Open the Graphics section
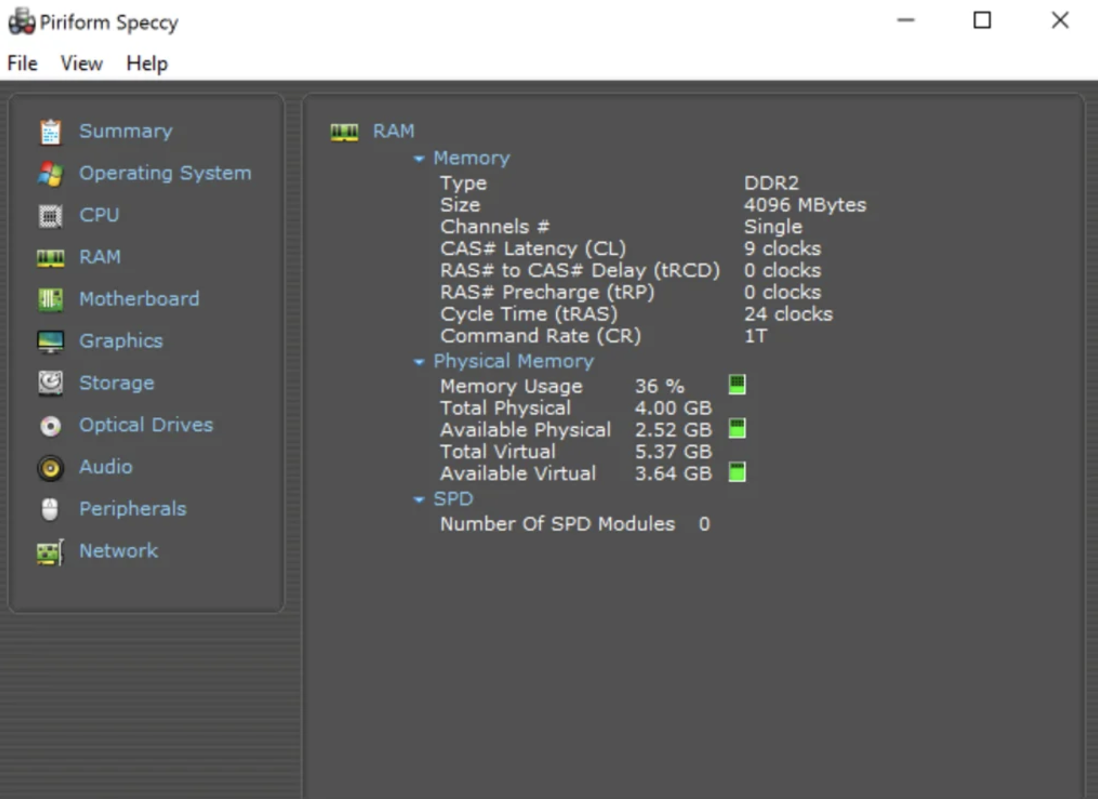 [x=121, y=341]
